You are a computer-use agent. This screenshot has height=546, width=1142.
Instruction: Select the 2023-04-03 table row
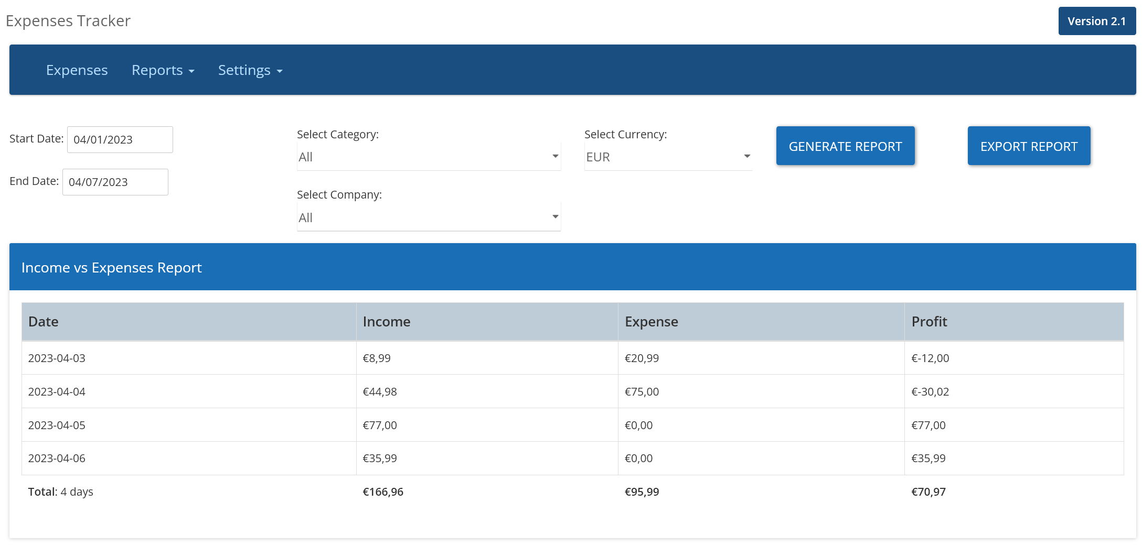572,358
